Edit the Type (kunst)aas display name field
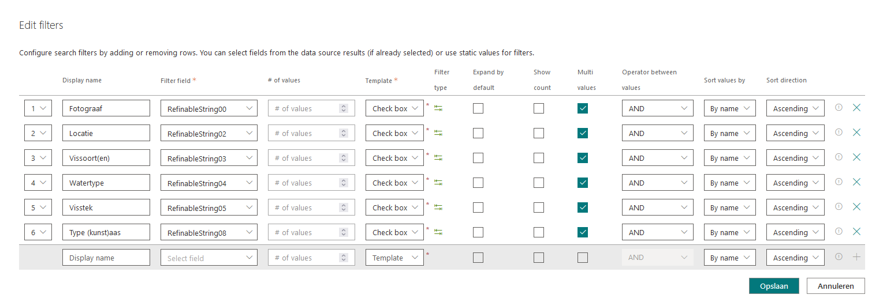The image size is (883, 302). tap(106, 232)
